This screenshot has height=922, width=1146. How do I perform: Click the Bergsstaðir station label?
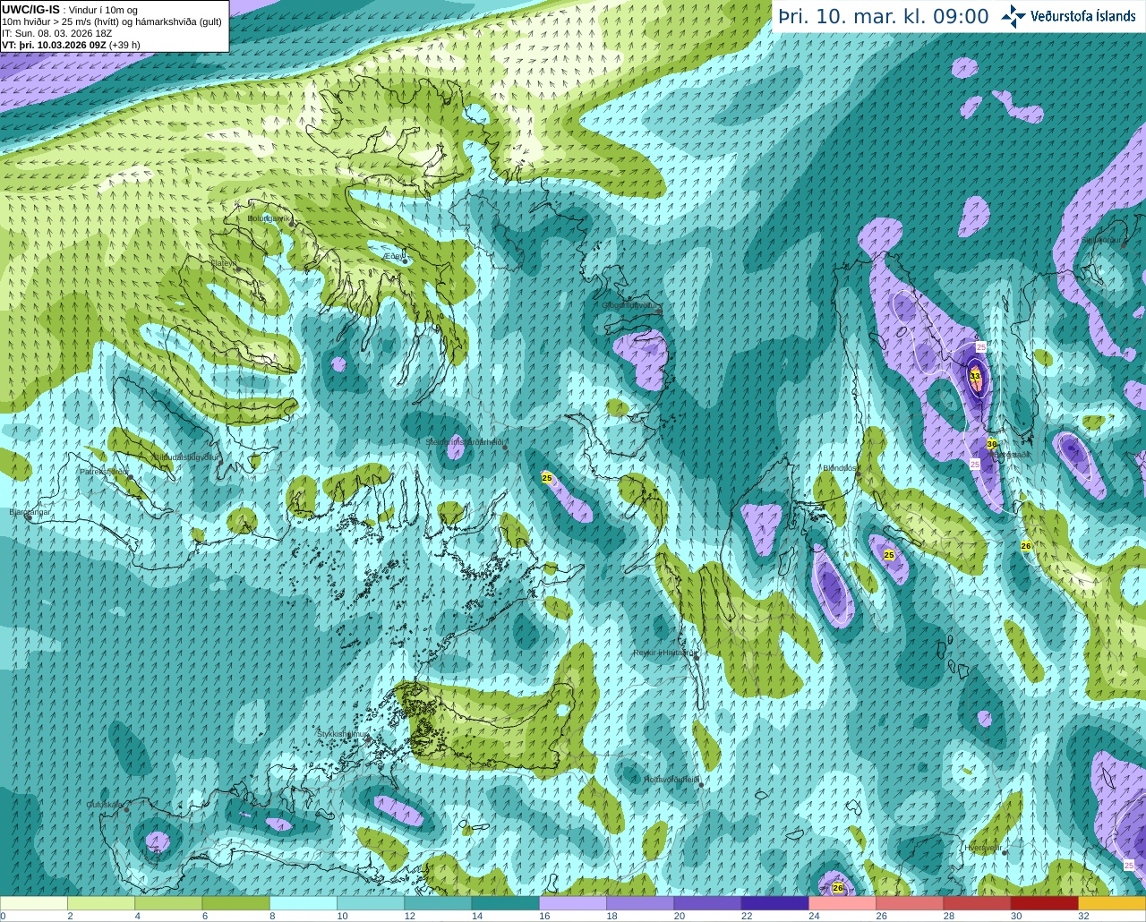click(1012, 455)
